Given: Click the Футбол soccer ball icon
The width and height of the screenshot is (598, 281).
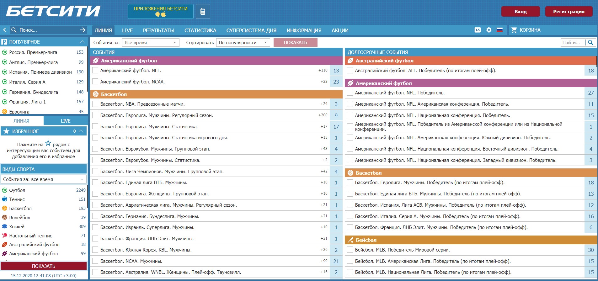Looking at the screenshot, I should [5, 190].
